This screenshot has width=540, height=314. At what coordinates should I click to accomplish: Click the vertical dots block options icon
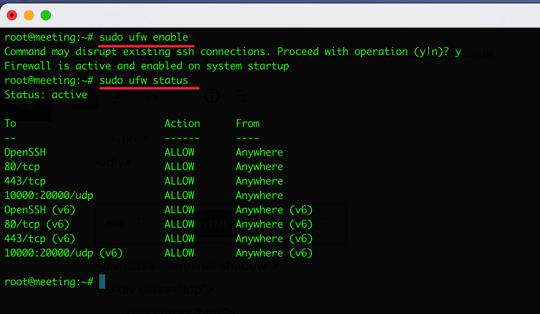coord(326,224)
